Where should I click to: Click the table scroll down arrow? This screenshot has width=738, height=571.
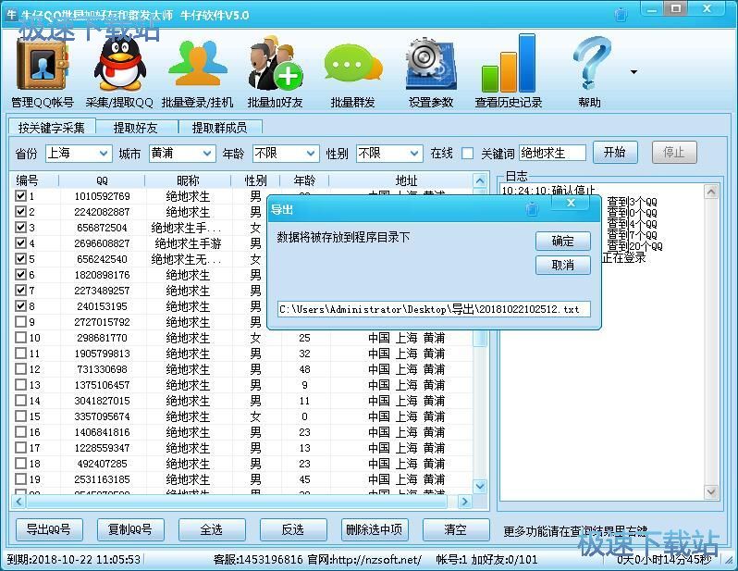pyautogui.click(x=480, y=486)
